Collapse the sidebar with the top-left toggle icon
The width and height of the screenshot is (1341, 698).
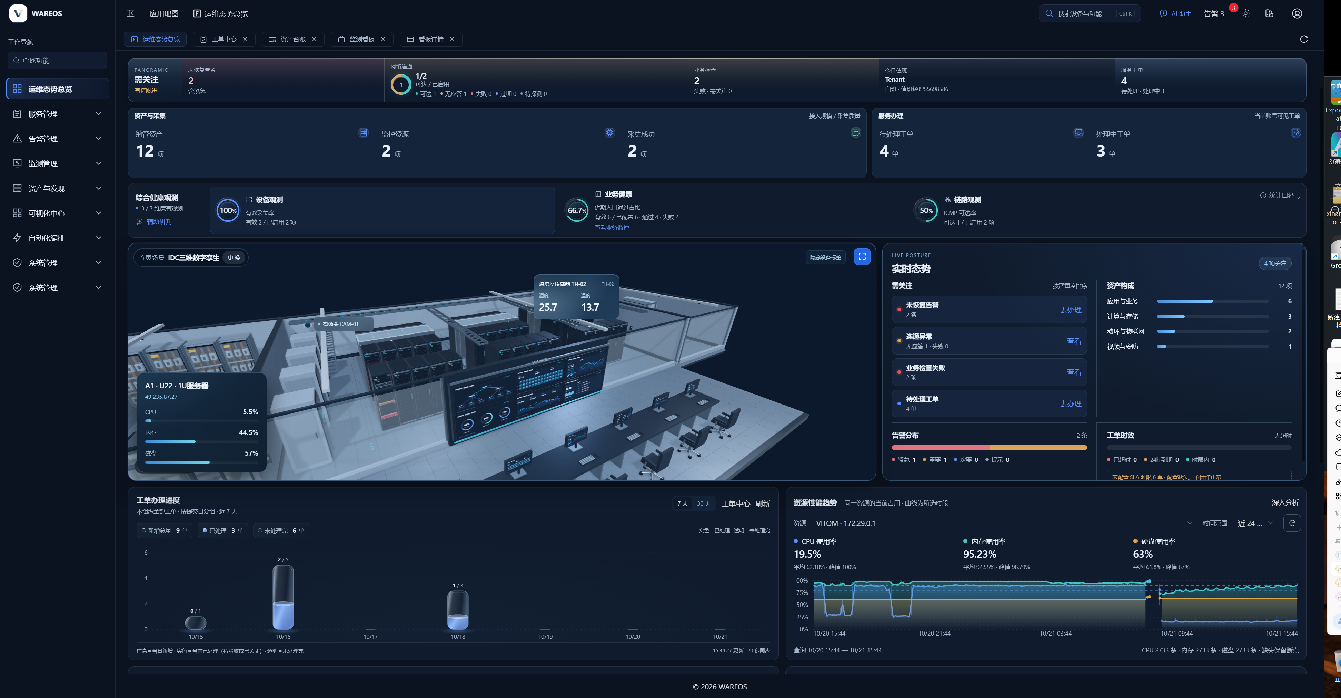pyautogui.click(x=131, y=13)
